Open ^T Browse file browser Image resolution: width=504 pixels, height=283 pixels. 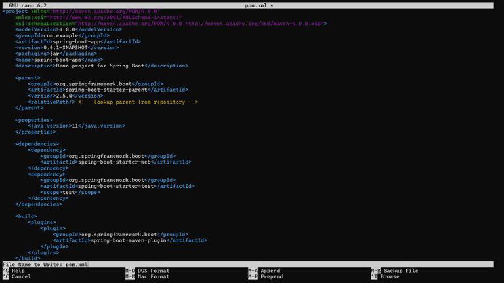point(385,276)
